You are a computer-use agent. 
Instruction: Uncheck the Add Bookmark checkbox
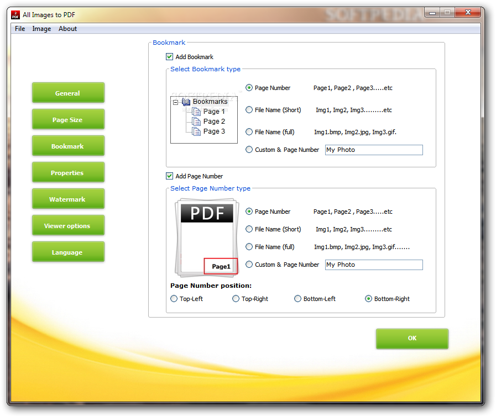pos(170,57)
